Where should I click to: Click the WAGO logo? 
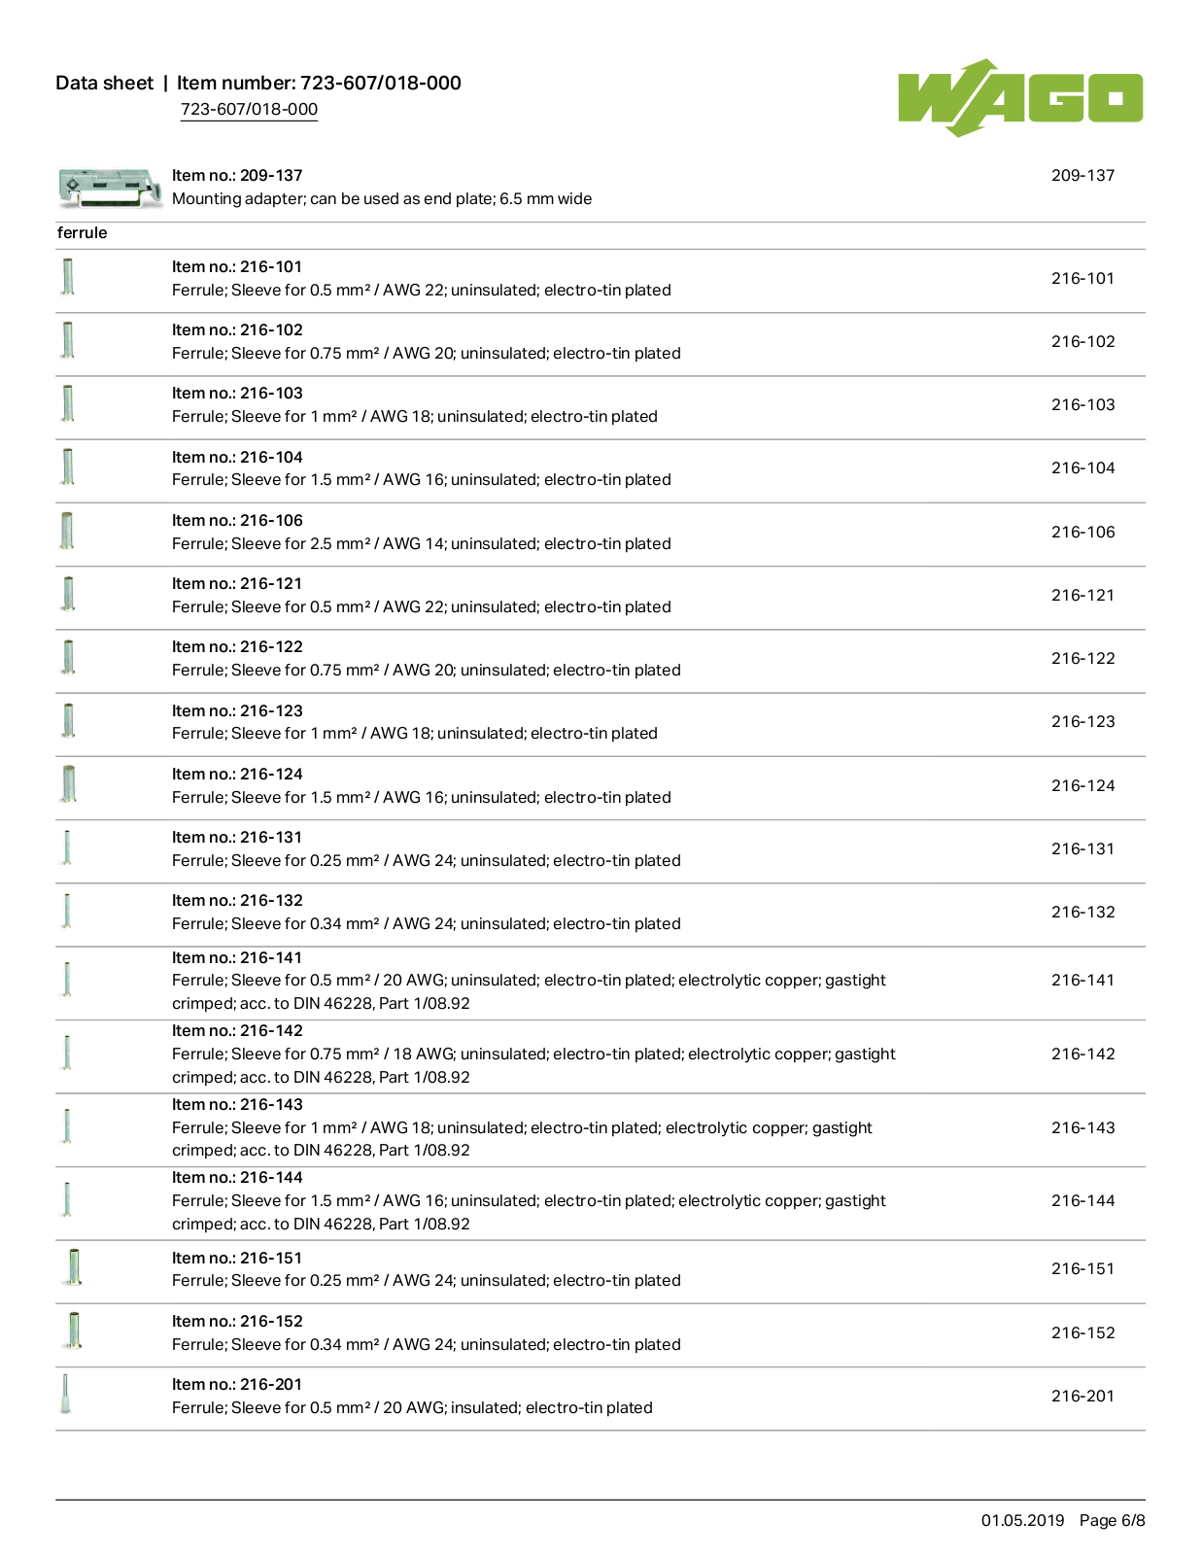tap(1020, 97)
